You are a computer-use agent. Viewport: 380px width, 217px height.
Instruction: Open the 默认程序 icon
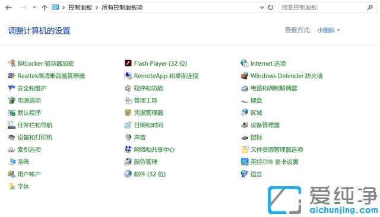(11, 113)
